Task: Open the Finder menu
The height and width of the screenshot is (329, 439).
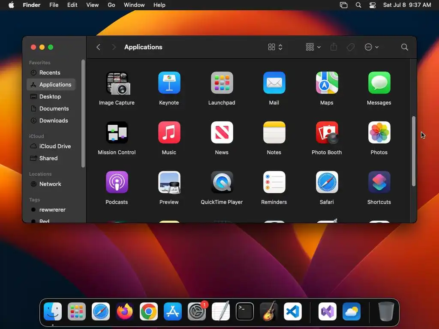Action: coord(32,5)
